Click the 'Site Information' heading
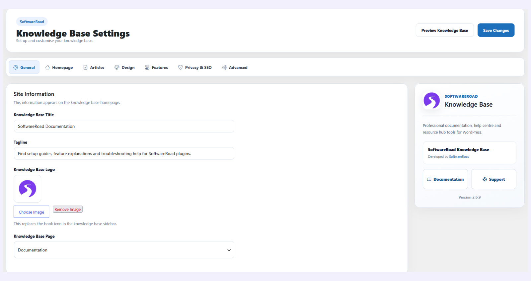 (34, 94)
